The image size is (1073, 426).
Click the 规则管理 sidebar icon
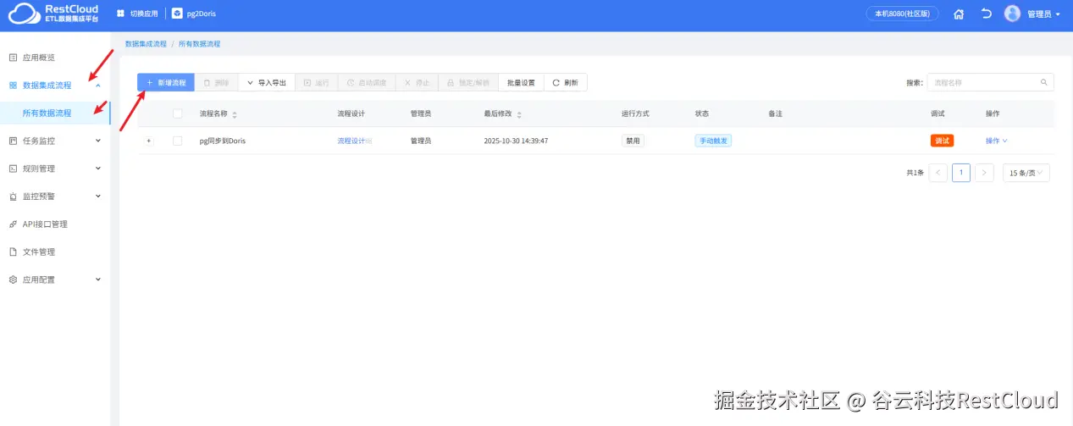13,169
